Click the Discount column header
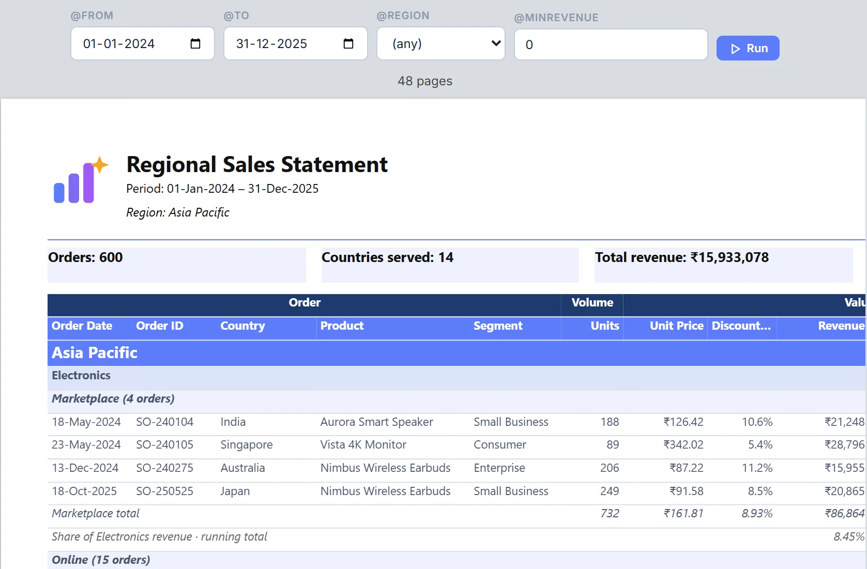Image resolution: width=867 pixels, height=569 pixels. [x=741, y=326]
